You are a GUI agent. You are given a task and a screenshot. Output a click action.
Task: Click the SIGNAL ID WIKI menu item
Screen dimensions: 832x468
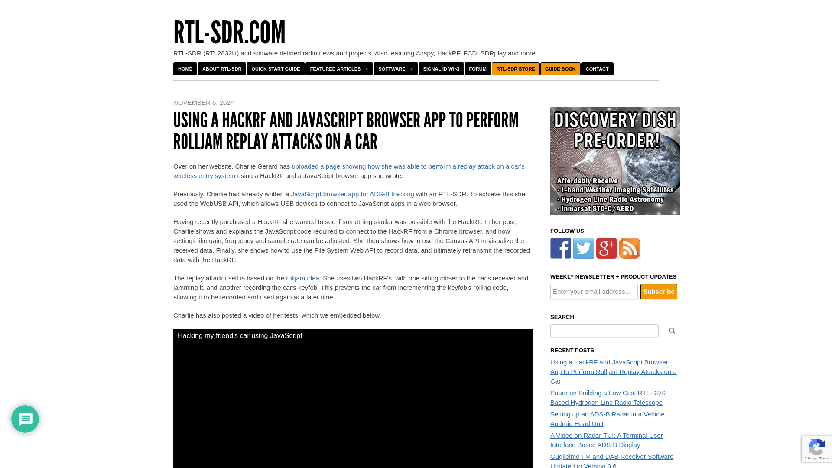441,68
